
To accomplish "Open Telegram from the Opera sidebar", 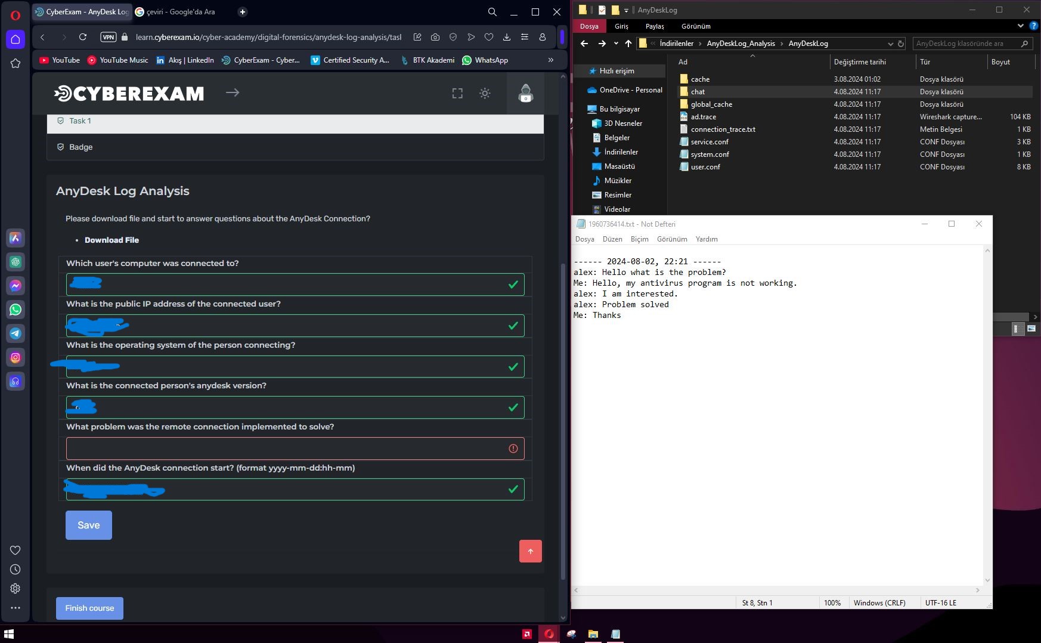I will (16, 333).
